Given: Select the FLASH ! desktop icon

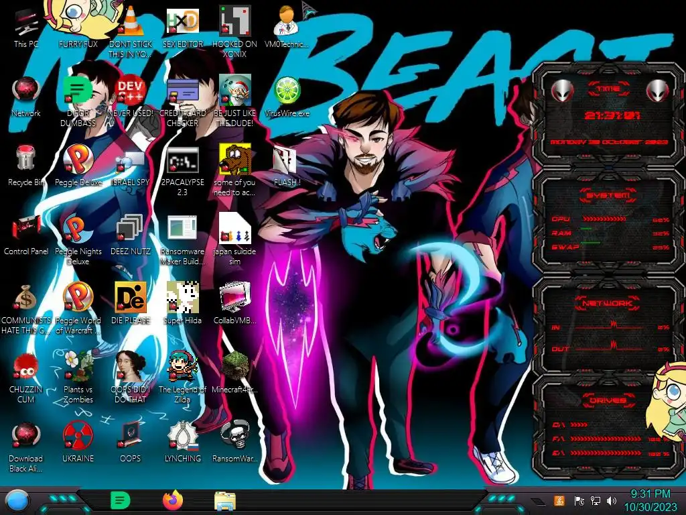Looking at the screenshot, I should (287, 166).
